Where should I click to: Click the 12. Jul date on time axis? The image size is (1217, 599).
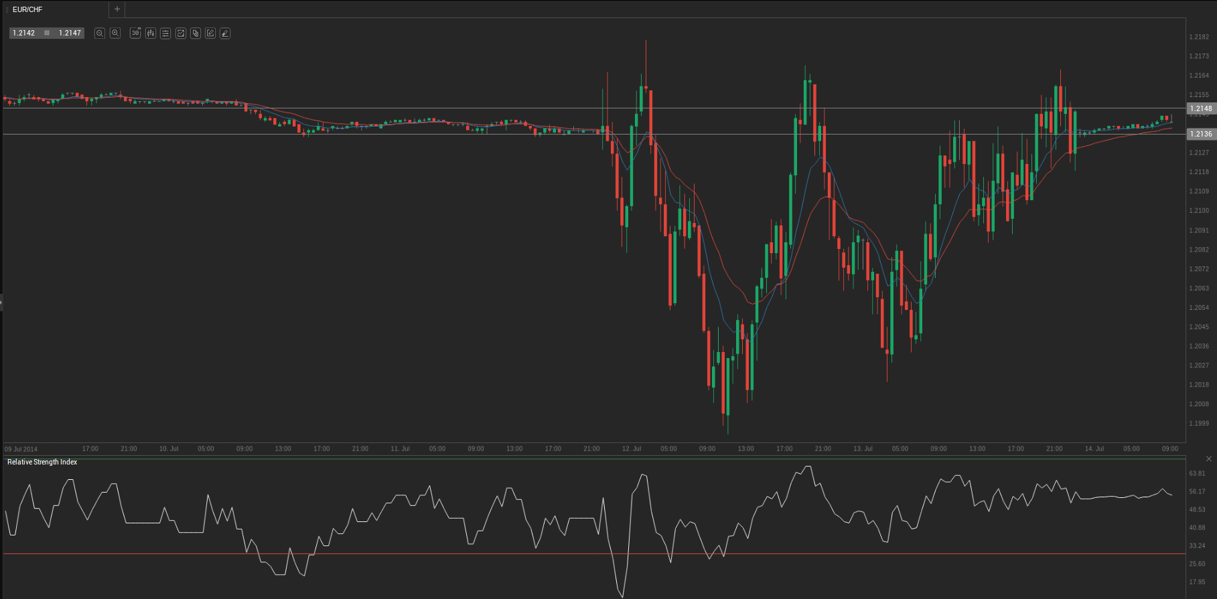click(x=631, y=448)
